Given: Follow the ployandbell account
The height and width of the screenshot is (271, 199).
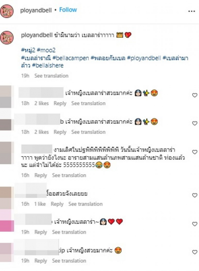Looking at the screenshot, I should coord(68,10).
